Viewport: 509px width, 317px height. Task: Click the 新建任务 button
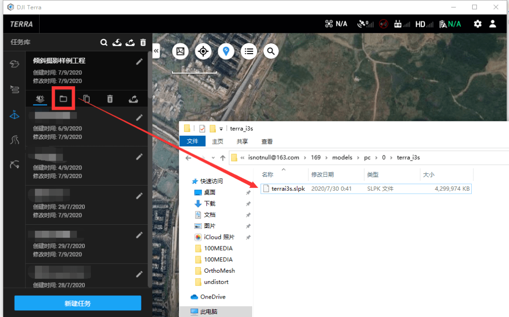point(78,303)
